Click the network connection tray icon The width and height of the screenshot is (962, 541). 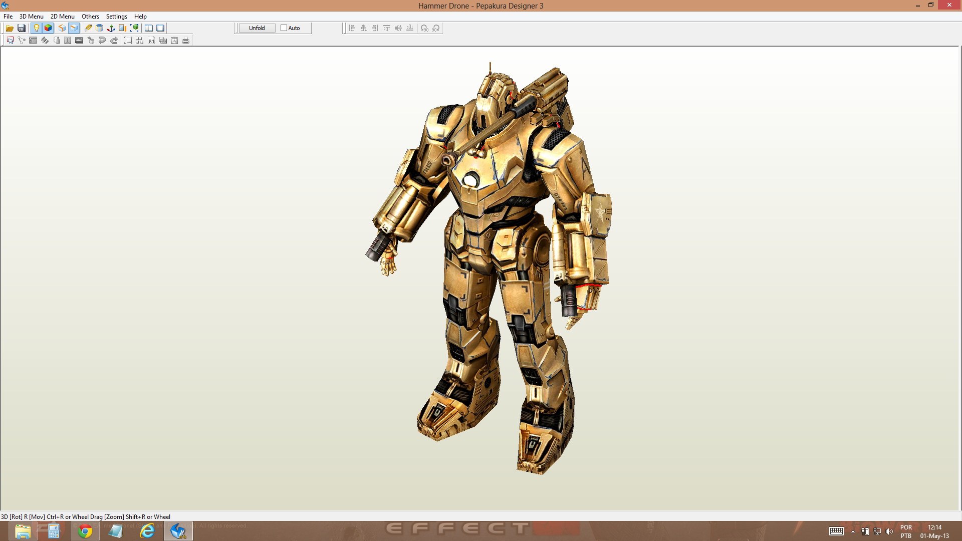coord(877,531)
